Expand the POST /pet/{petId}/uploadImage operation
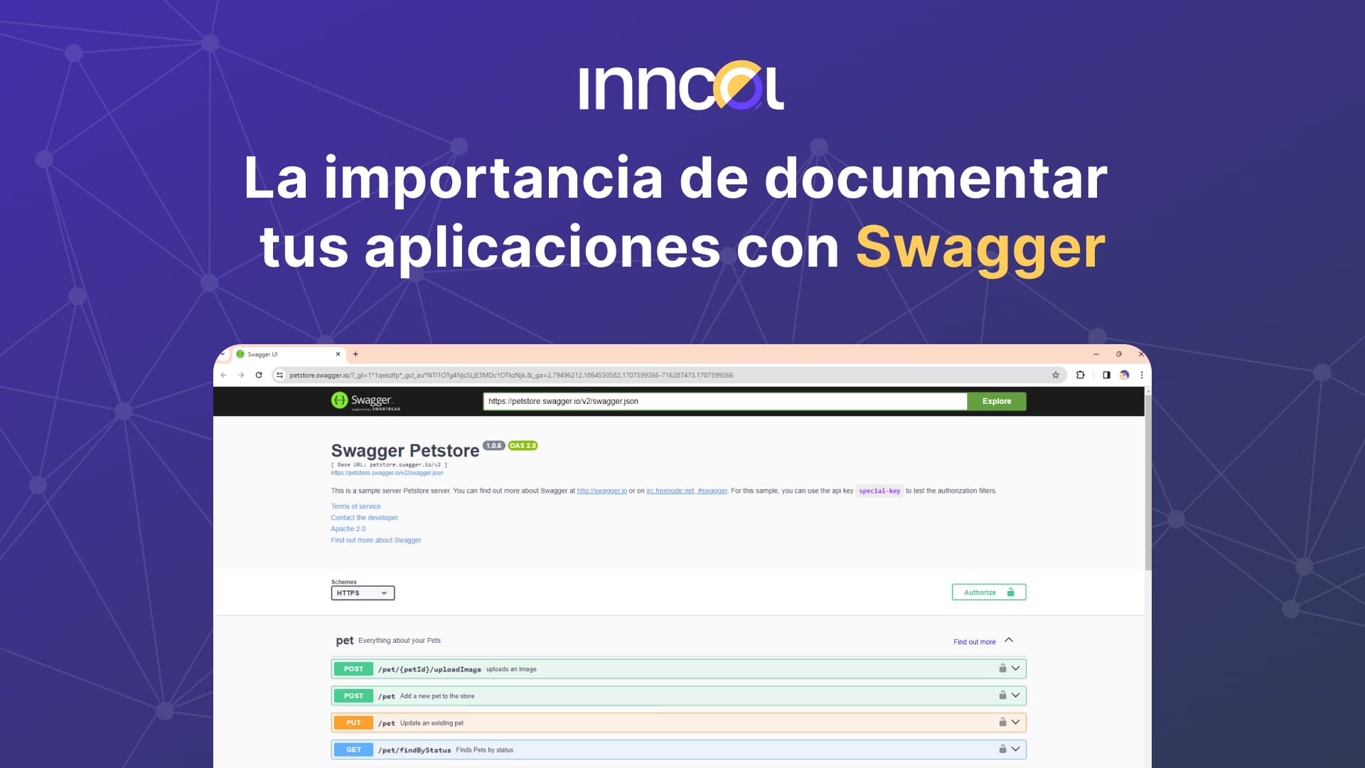The image size is (1365, 768). coord(1016,668)
